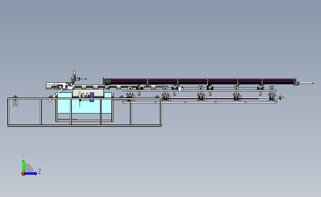The height and width of the screenshot is (197, 321).
Task: Select the blue-purple block beside the tank
Action: click(92, 97)
